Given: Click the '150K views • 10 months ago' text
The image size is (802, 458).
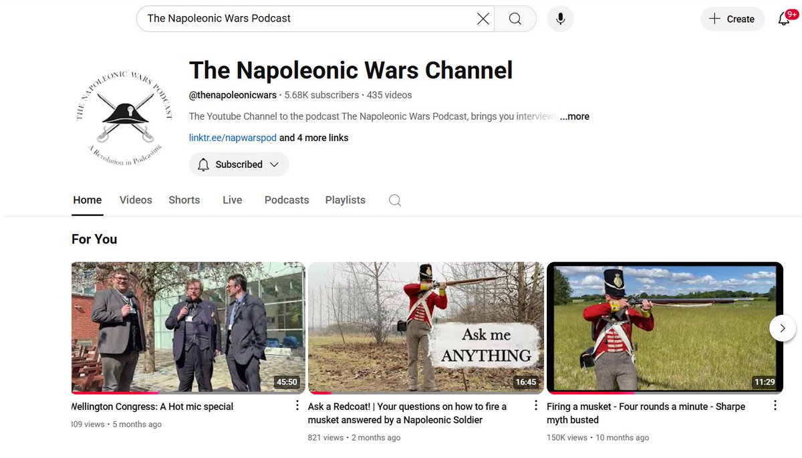Looking at the screenshot, I should click(597, 438).
